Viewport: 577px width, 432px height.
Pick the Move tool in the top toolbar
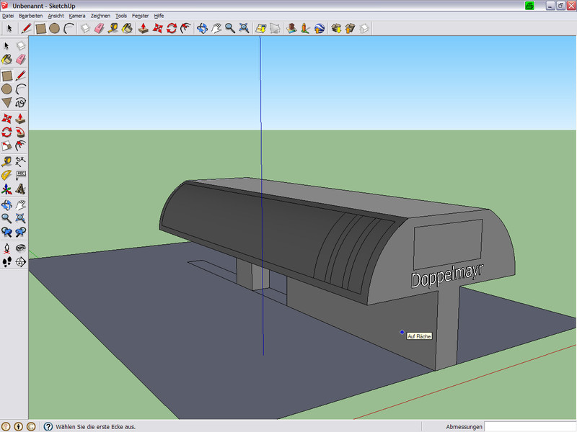click(x=157, y=28)
